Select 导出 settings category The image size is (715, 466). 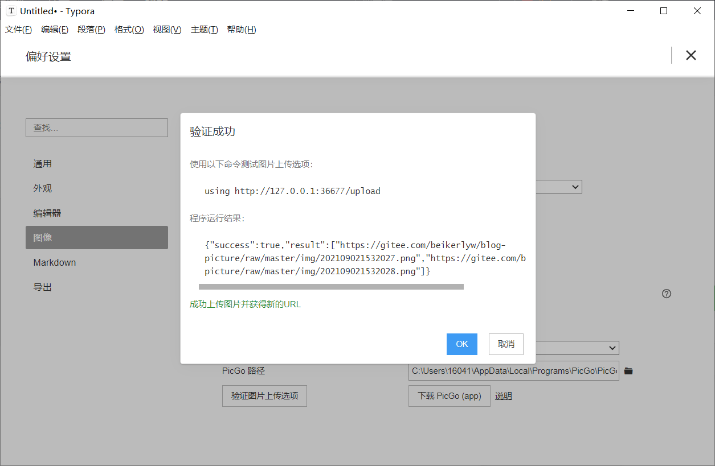[97, 287]
